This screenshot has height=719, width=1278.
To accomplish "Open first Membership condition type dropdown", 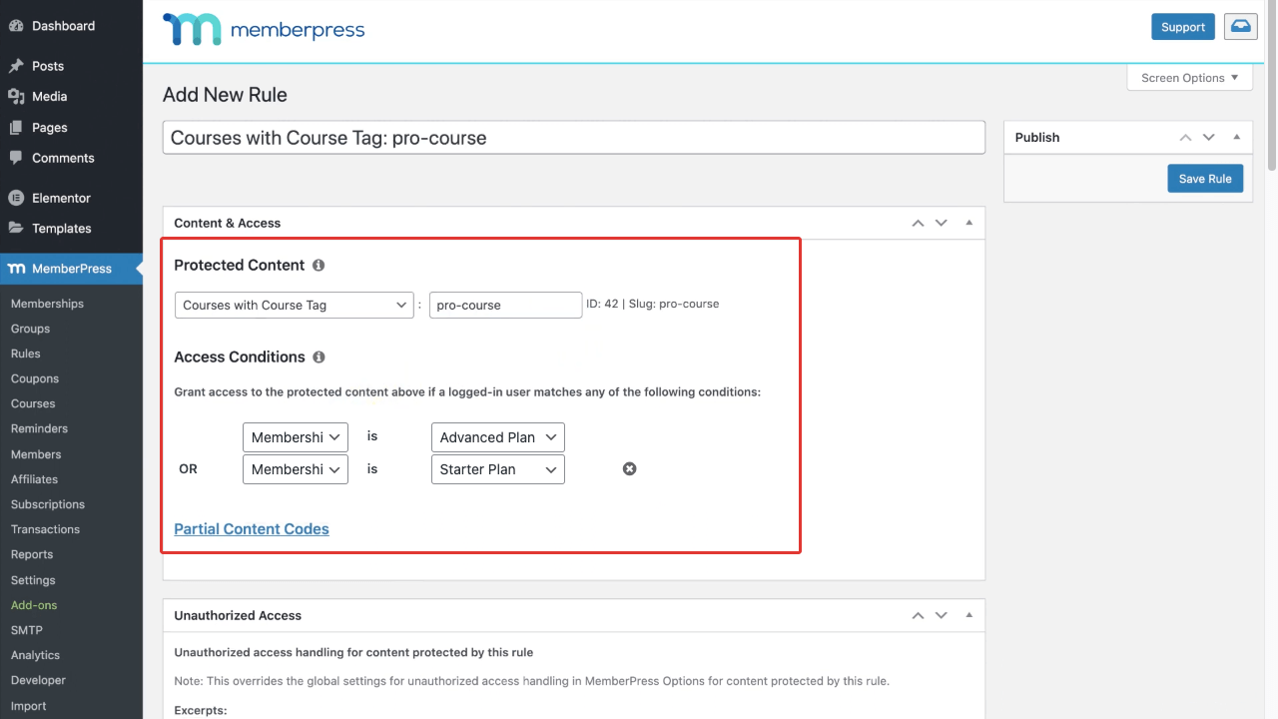I will coord(296,437).
